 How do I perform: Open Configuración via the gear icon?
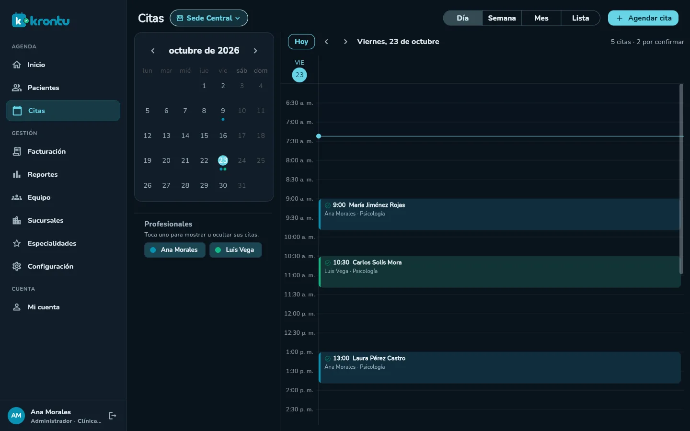pos(17,266)
